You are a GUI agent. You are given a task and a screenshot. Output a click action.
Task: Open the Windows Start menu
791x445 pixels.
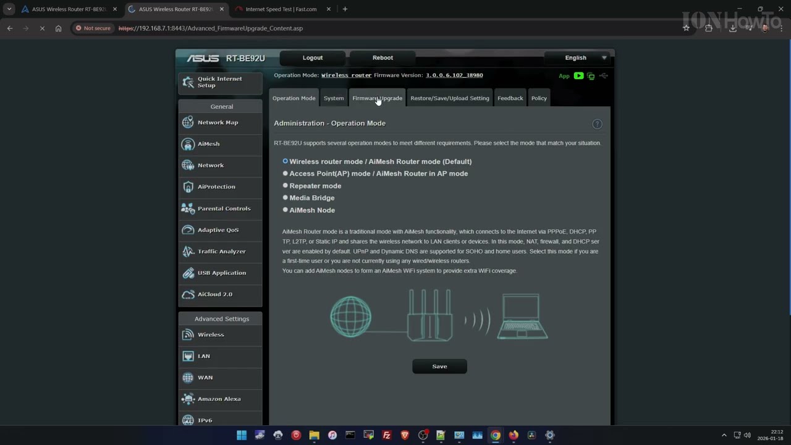click(242, 435)
